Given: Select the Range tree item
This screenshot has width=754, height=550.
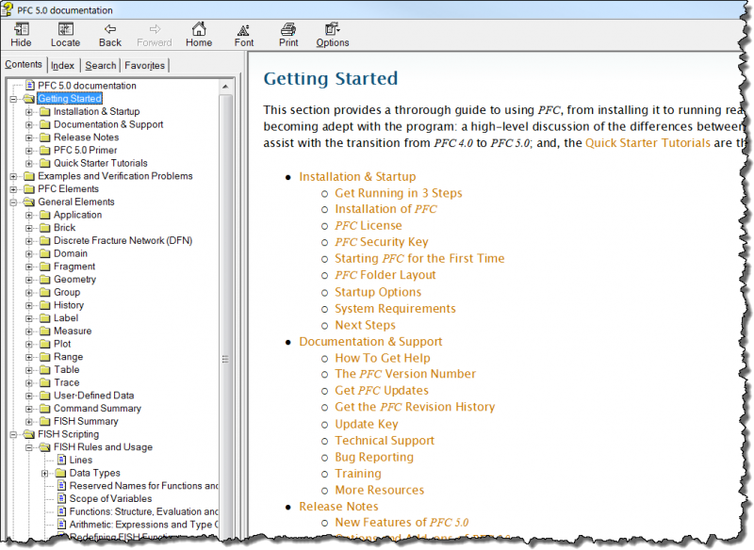Looking at the screenshot, I should click(68, 357).
